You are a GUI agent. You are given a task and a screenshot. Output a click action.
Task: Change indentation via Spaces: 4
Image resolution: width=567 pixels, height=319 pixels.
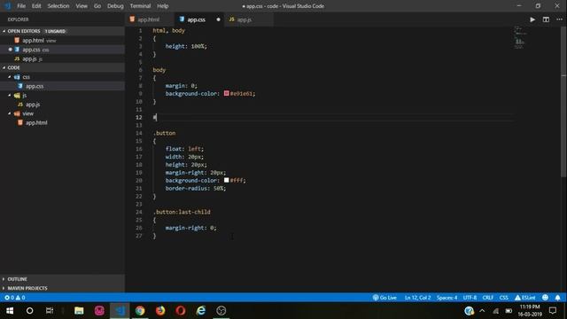pyautogui.click(x=447, y=298)
